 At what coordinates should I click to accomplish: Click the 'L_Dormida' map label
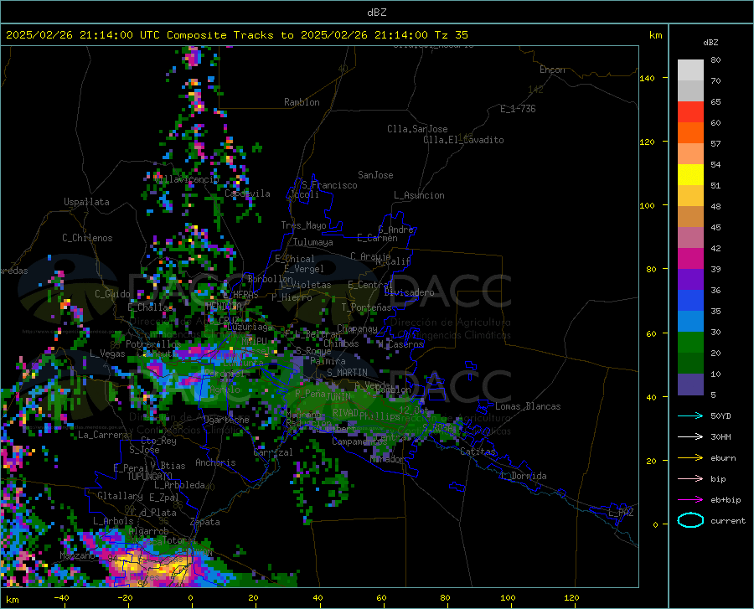pyautogui.click(x=523, y=476)
